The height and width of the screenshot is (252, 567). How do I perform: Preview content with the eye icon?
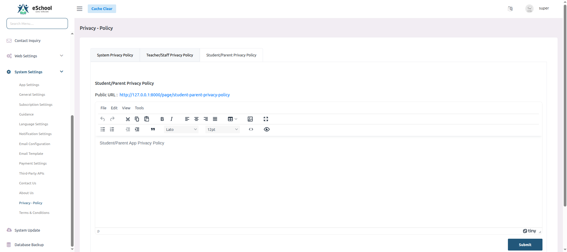point(267,129)
